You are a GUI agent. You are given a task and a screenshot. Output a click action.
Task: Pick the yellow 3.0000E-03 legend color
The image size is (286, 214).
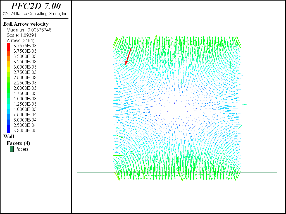tap(8, 67)
